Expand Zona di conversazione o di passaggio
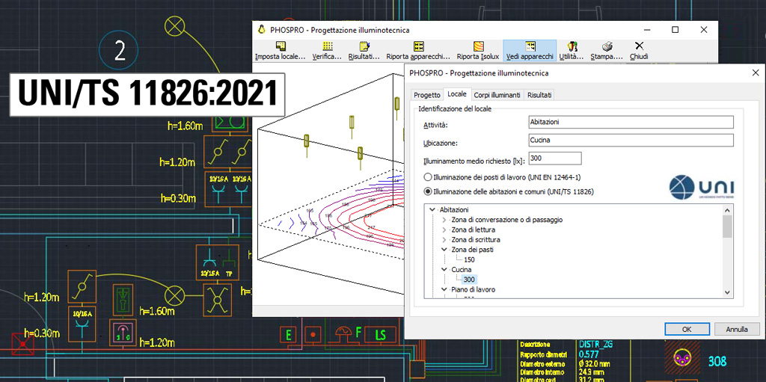This screenshot has height=382, width=766. (x=444, y=220)
